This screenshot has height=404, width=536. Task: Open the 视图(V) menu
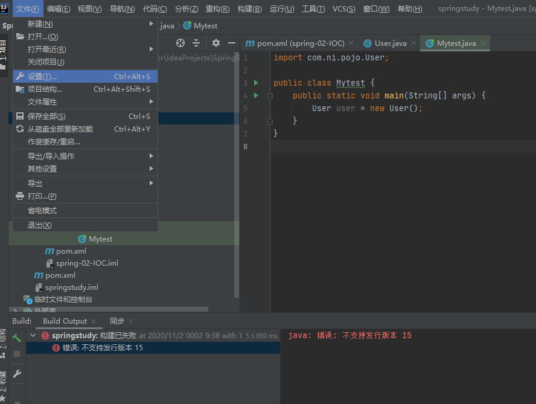coord(89,8)
